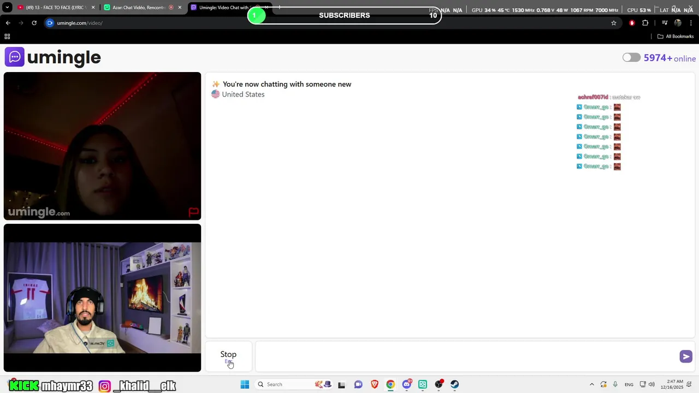Click the "United States" country text

[x=243, y=94]
